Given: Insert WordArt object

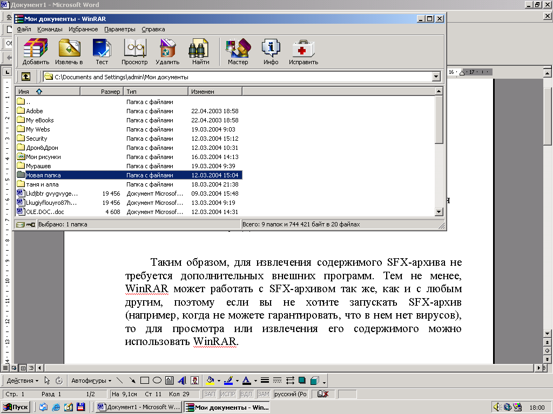Looking at the screenshot, I should click(182, 381).
